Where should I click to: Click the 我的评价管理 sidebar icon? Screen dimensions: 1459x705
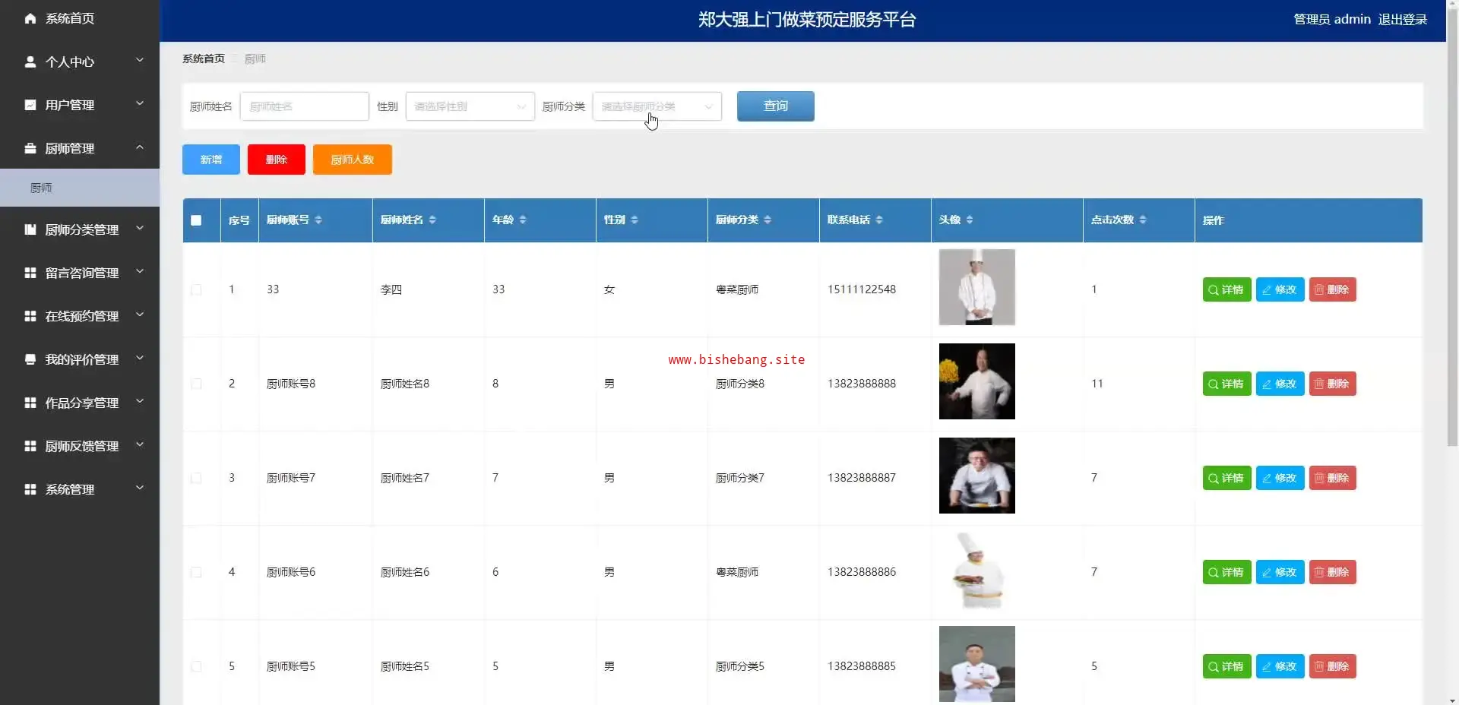coord(30,359)
